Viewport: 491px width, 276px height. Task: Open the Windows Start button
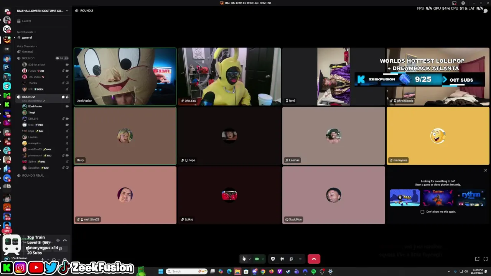click(x=161, y=271)
